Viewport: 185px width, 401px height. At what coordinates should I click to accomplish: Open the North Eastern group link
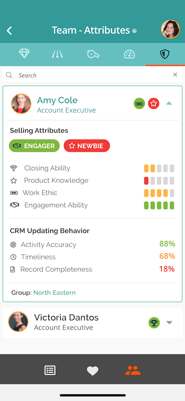tap(54, 292)
